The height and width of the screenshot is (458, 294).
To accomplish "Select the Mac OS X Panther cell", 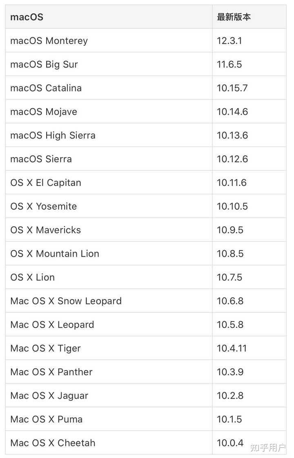I will (x=51, y=372).
